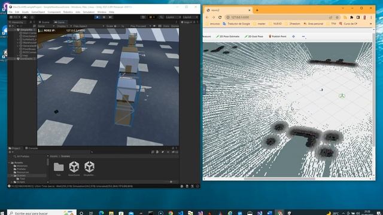
Task: Expand the Scripts folder in Project tree
Action: coord(12,182)
